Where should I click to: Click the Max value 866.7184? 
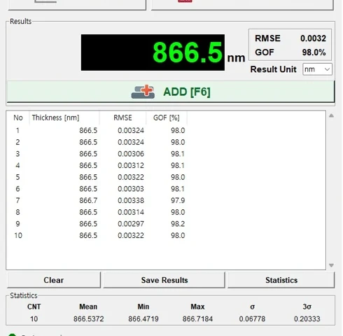(197, 318)
